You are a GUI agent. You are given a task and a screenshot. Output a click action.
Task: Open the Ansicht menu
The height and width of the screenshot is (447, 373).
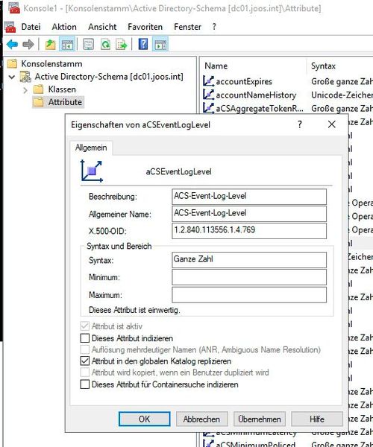102,27
